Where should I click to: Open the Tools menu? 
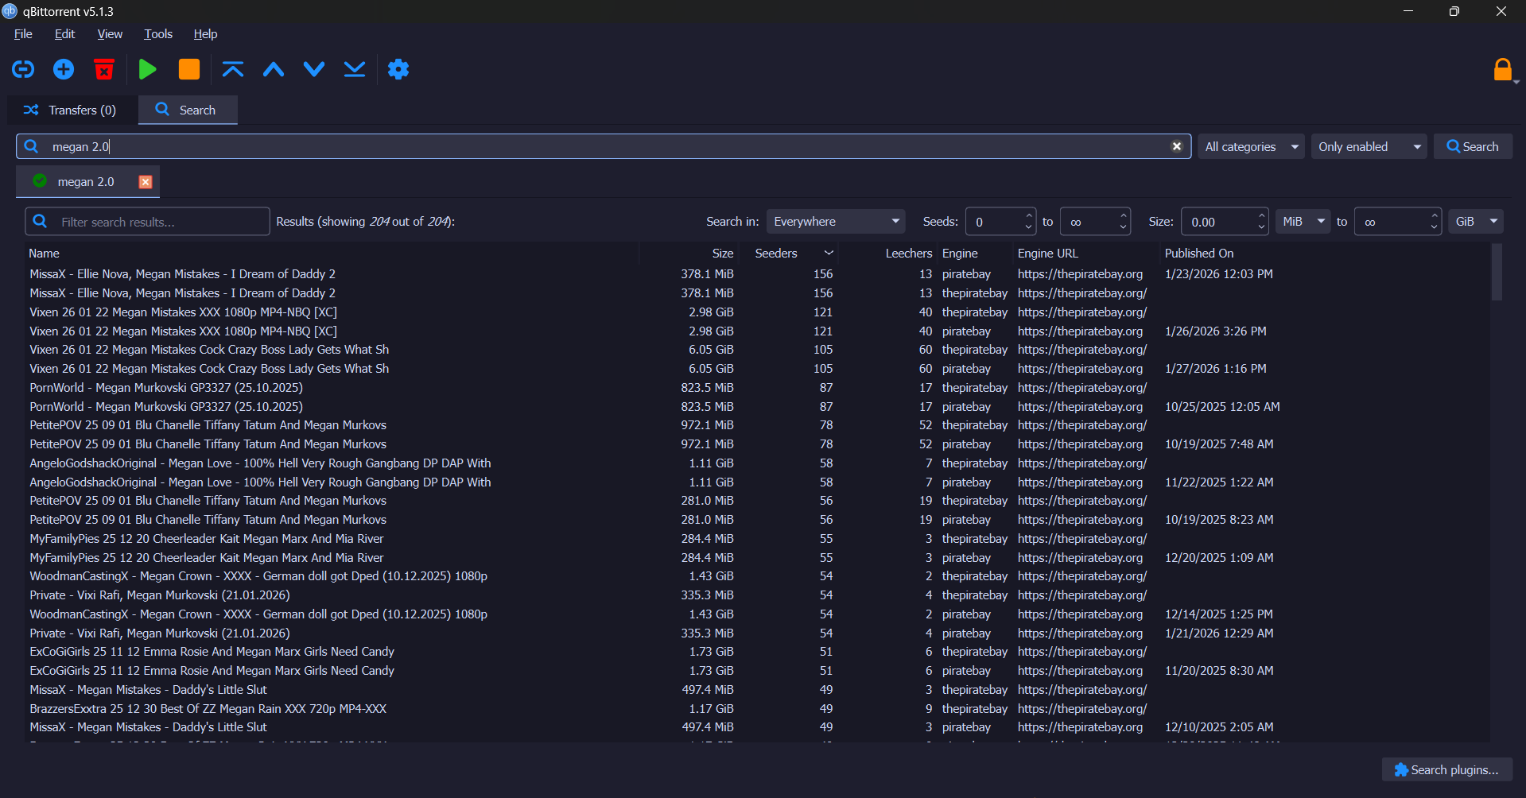158,34
